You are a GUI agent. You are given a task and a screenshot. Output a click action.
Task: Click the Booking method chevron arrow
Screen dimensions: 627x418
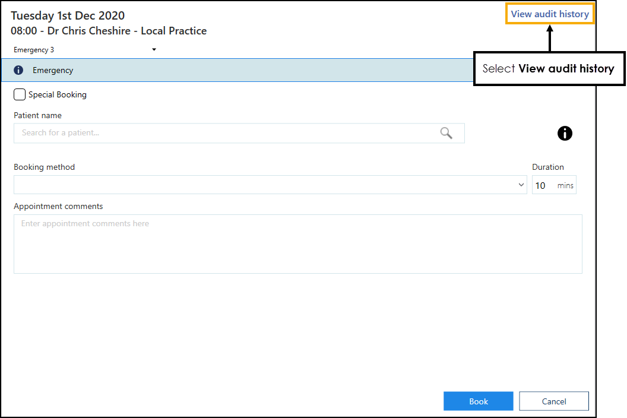click(521, 185)
